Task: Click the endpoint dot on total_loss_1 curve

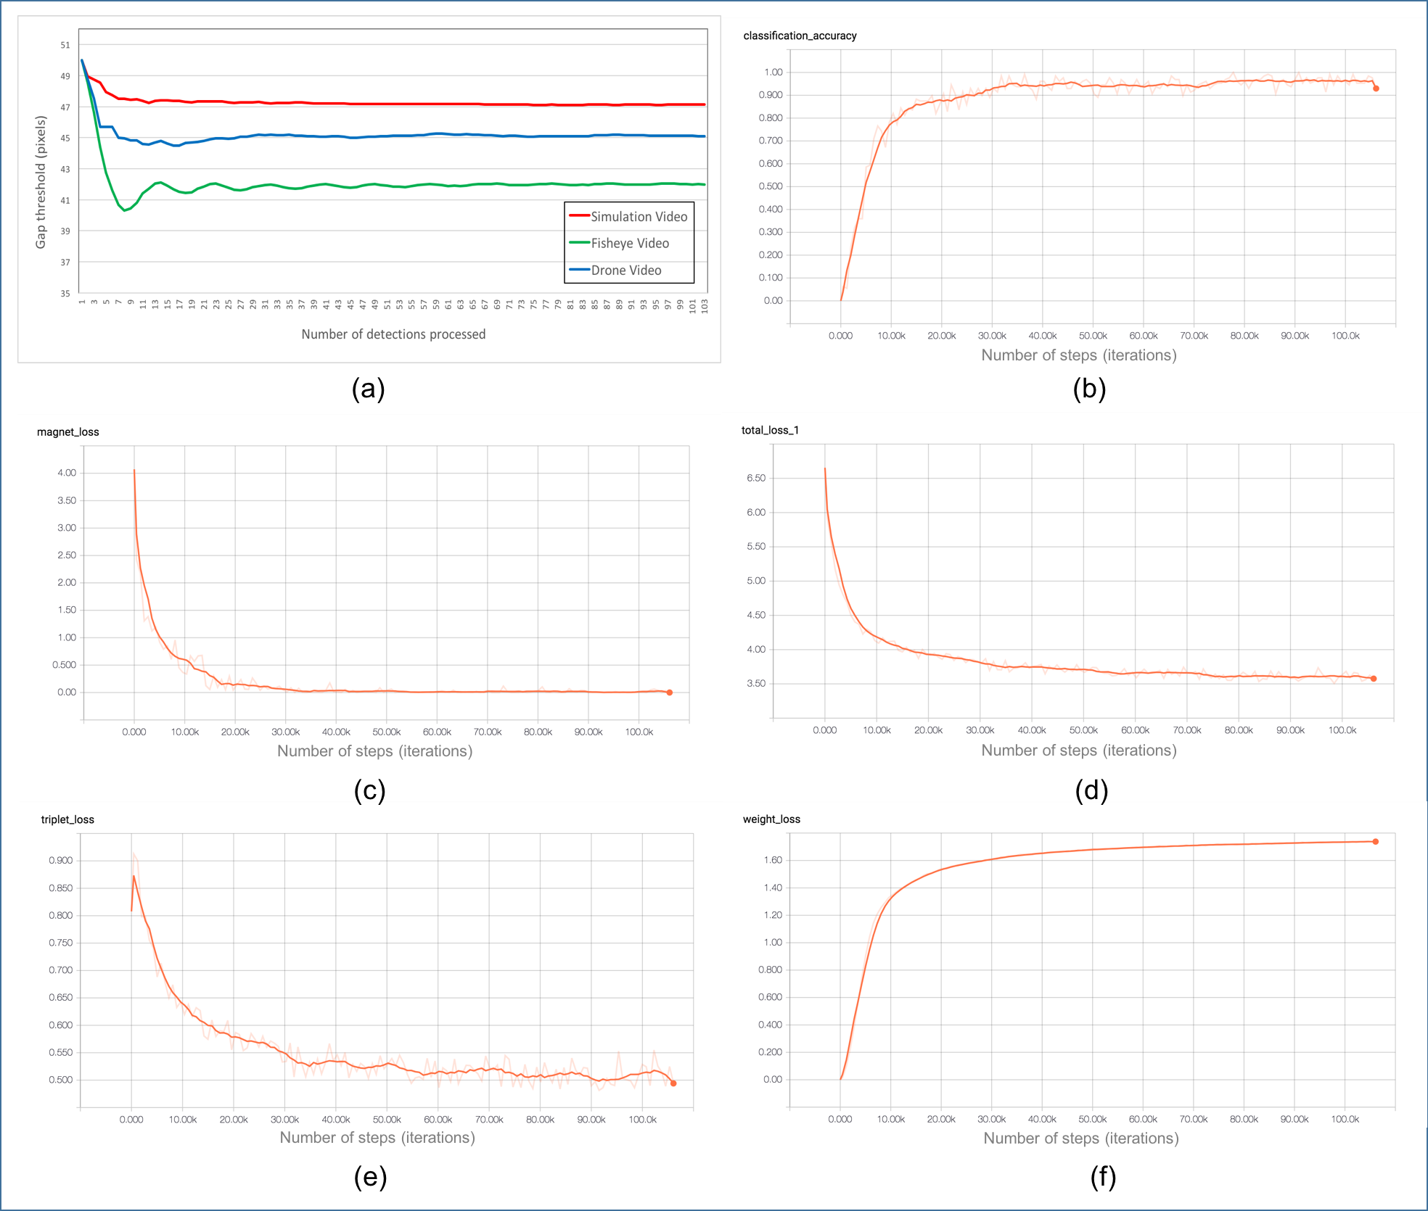Action: click(1374, 679)
